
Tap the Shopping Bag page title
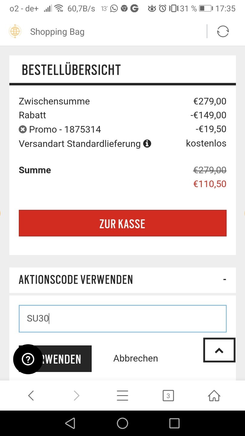coord(57,32)
